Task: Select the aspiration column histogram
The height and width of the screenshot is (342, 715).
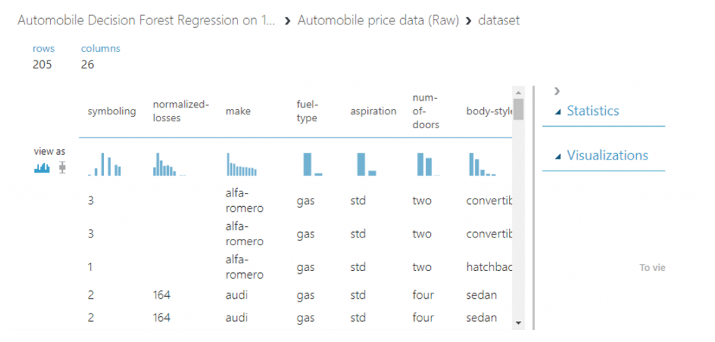Action: pyautogui.click(x=366, y=164)
